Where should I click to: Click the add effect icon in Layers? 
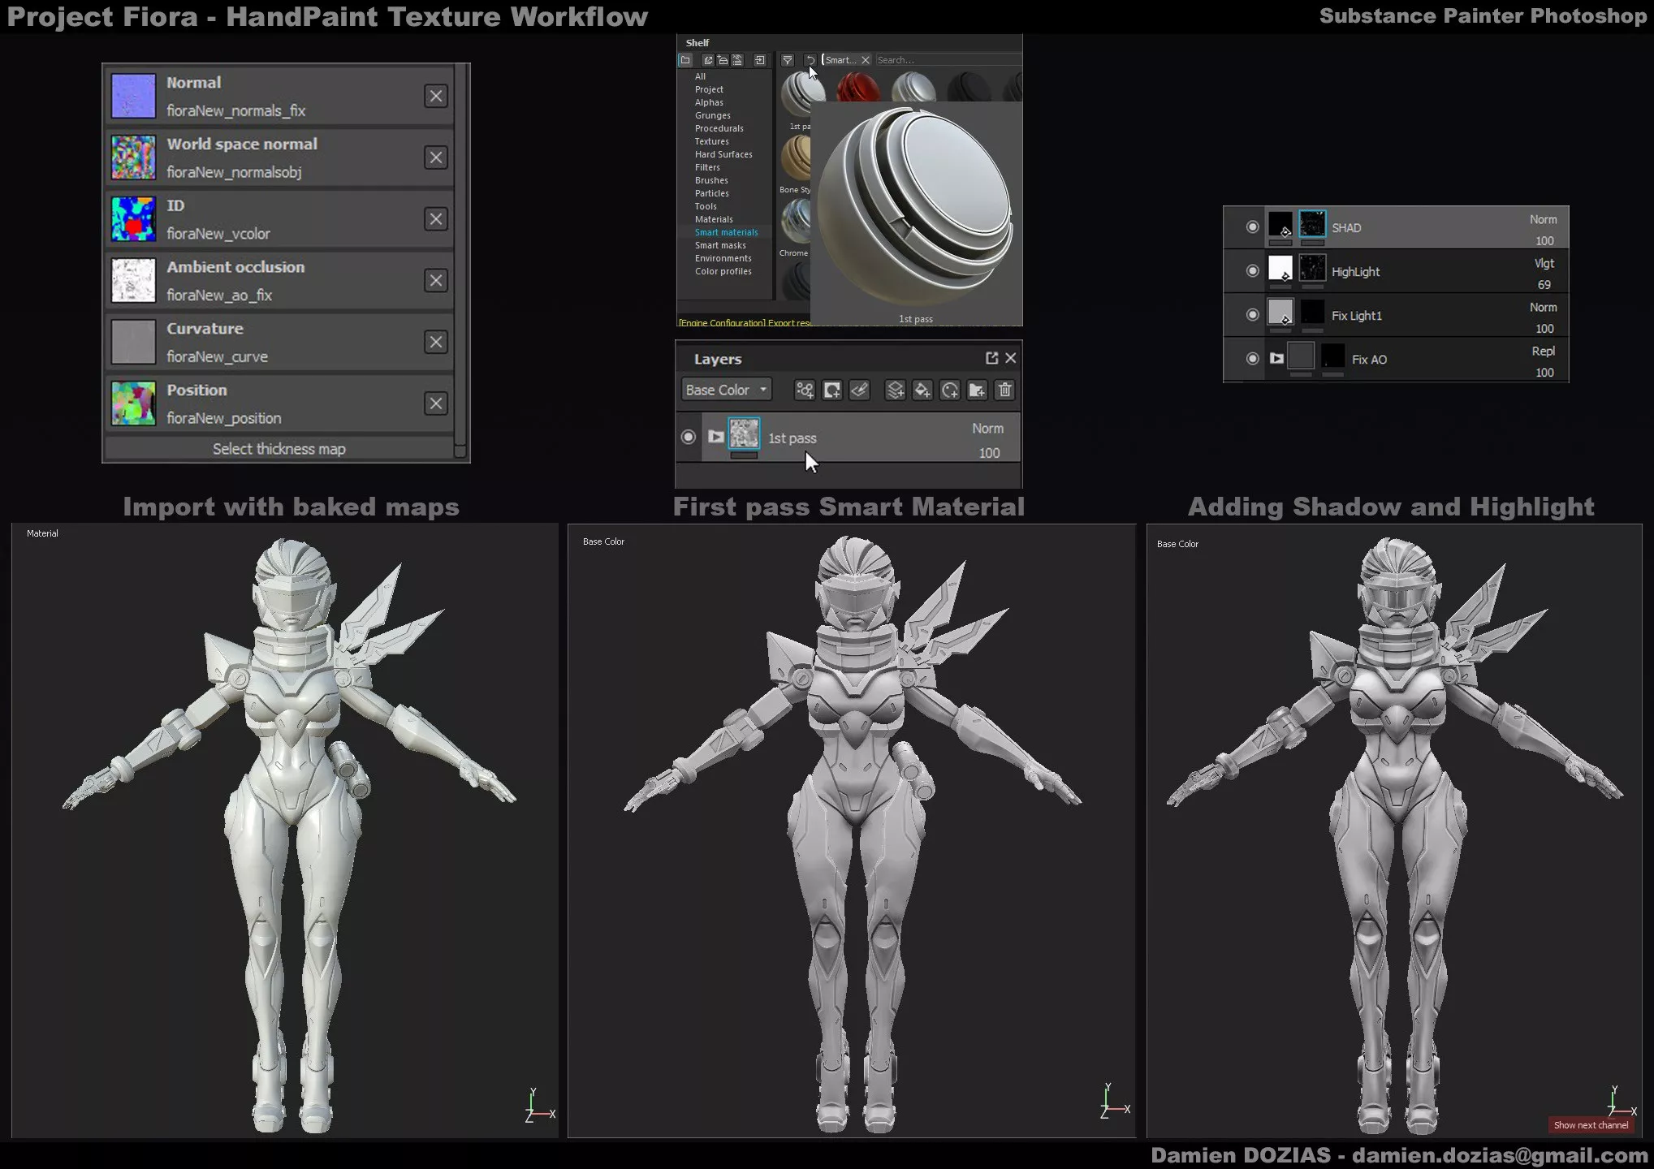click(805, 390)
